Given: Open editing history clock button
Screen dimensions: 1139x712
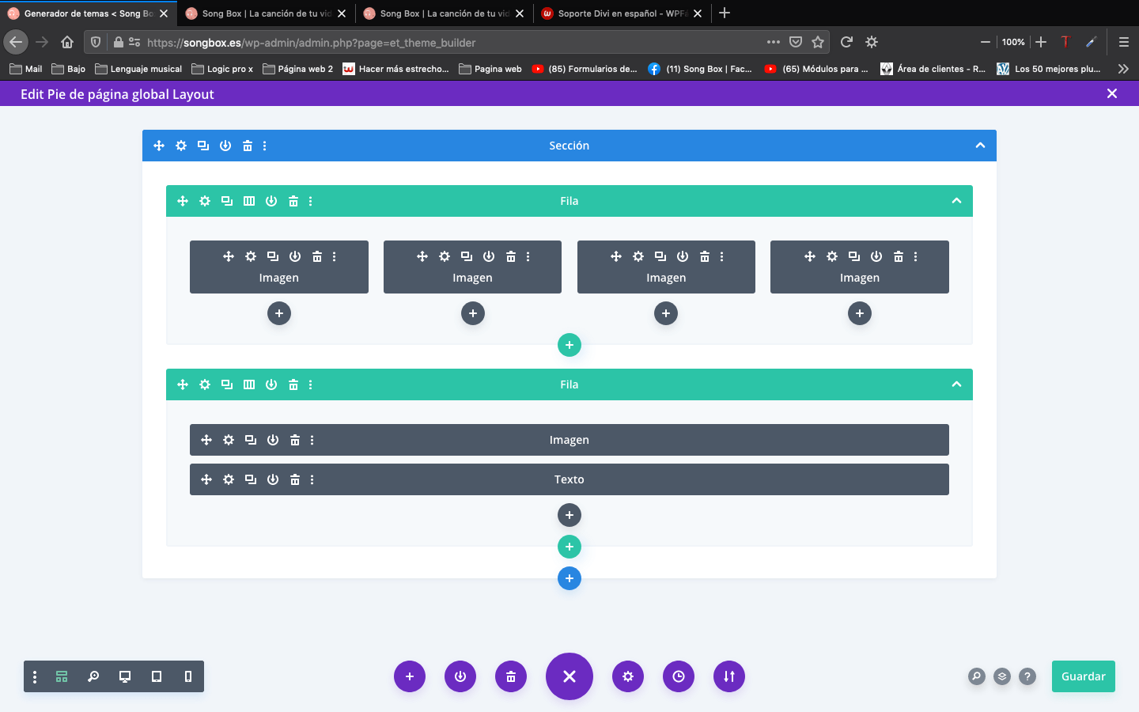Looking at the screenshot, I should pos(679,676).
